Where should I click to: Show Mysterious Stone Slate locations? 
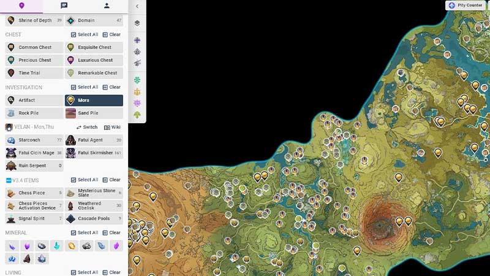point(94,193)
